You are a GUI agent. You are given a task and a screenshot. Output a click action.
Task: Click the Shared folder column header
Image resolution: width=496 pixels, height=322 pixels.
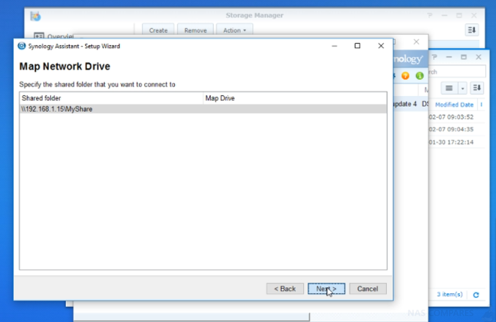tap(111, 98)
